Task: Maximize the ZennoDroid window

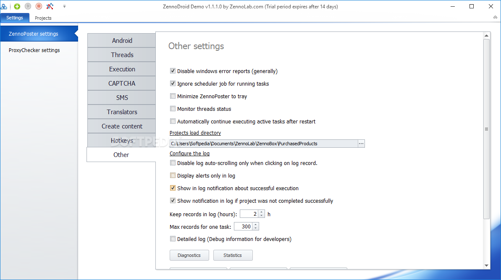Action: (472, 6)
